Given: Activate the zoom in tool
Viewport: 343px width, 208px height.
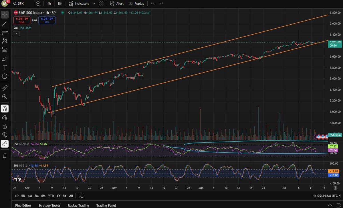Looking at the screenshot, I should pos(5,97).
